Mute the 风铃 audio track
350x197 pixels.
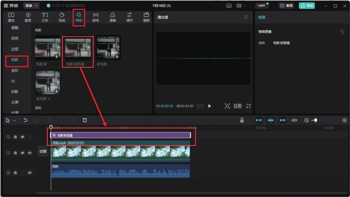pyautogui.click(x=30, y=173)
